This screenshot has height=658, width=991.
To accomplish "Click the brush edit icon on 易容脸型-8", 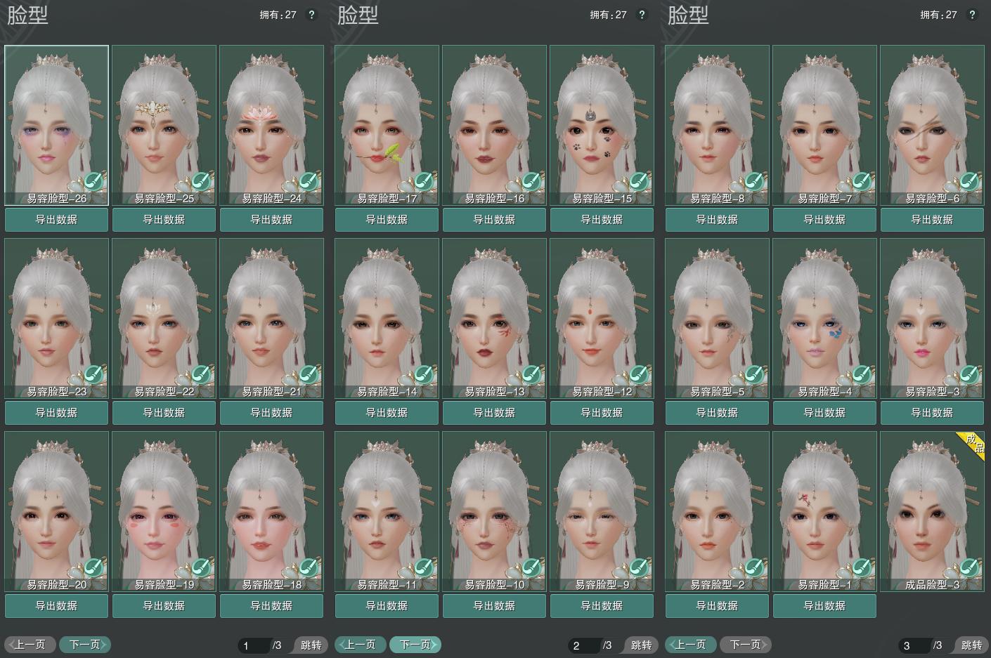I will click(754, 182).
